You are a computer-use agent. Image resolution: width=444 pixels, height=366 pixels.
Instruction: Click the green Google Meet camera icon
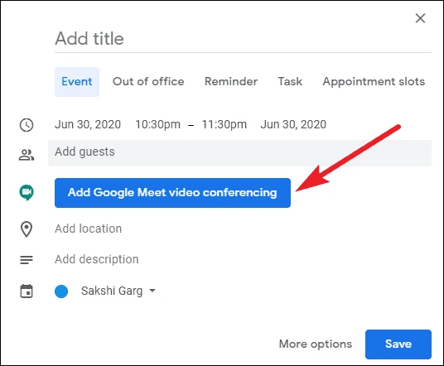[27, 193]
